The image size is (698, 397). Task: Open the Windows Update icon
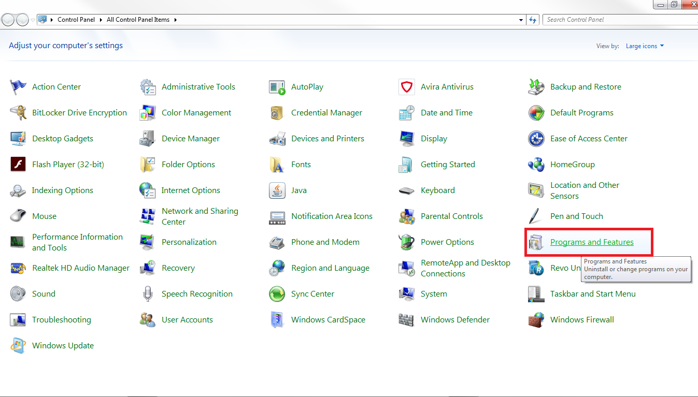pos(18,346)
